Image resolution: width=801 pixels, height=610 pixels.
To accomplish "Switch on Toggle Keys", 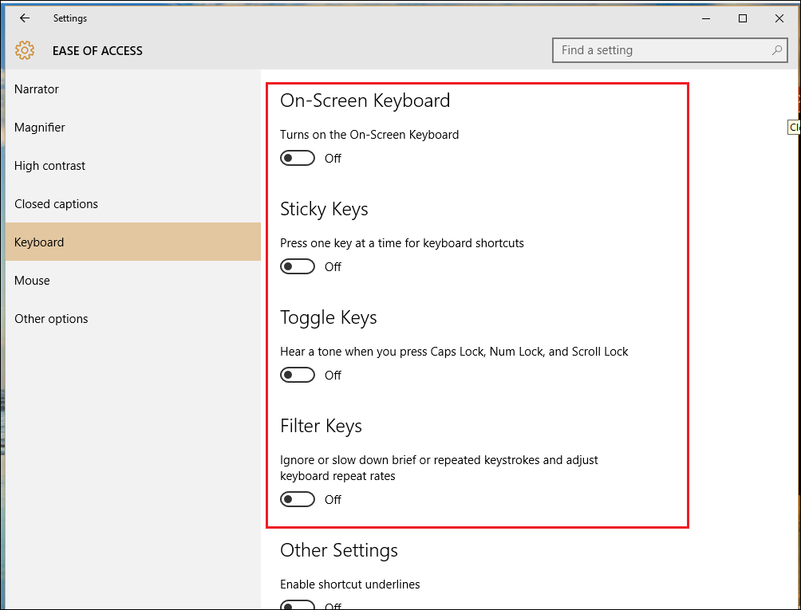I will pyautogui.click(x=298, y=376).
